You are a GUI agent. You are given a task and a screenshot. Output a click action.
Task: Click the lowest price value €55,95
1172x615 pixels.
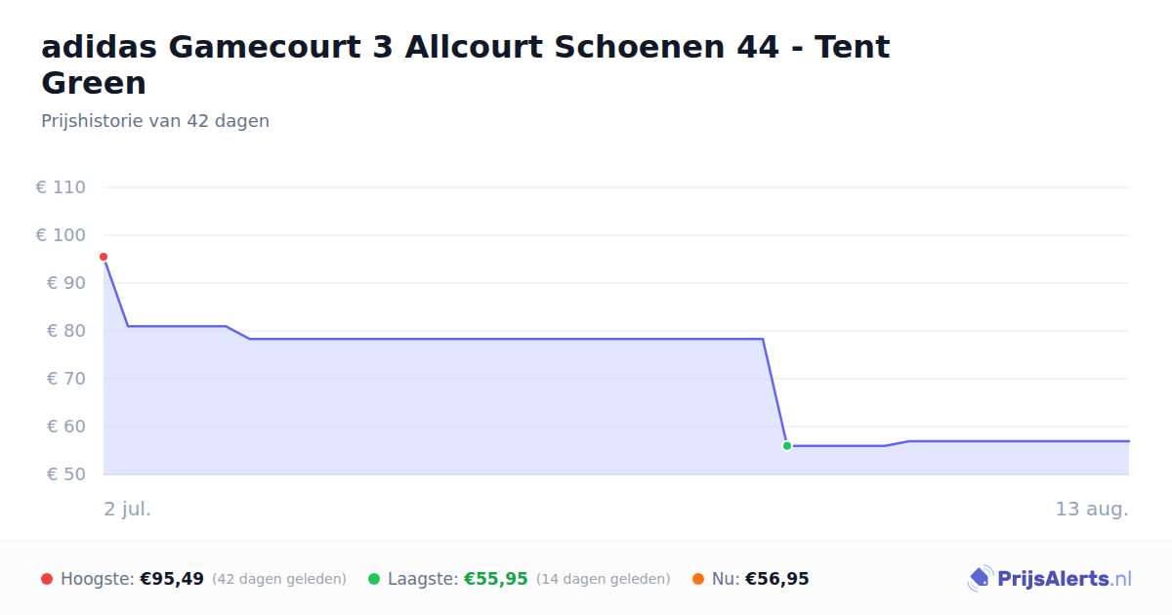pos(496,579)
